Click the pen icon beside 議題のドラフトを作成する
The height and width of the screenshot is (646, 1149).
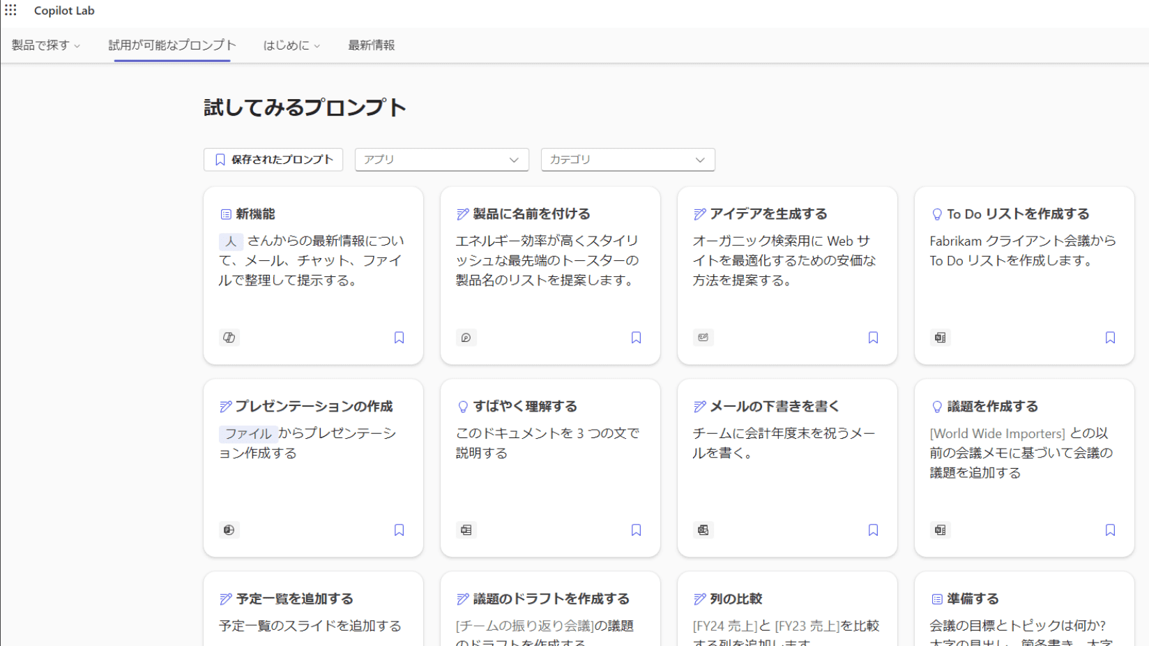pyautogui.click(x=462, y=599)
